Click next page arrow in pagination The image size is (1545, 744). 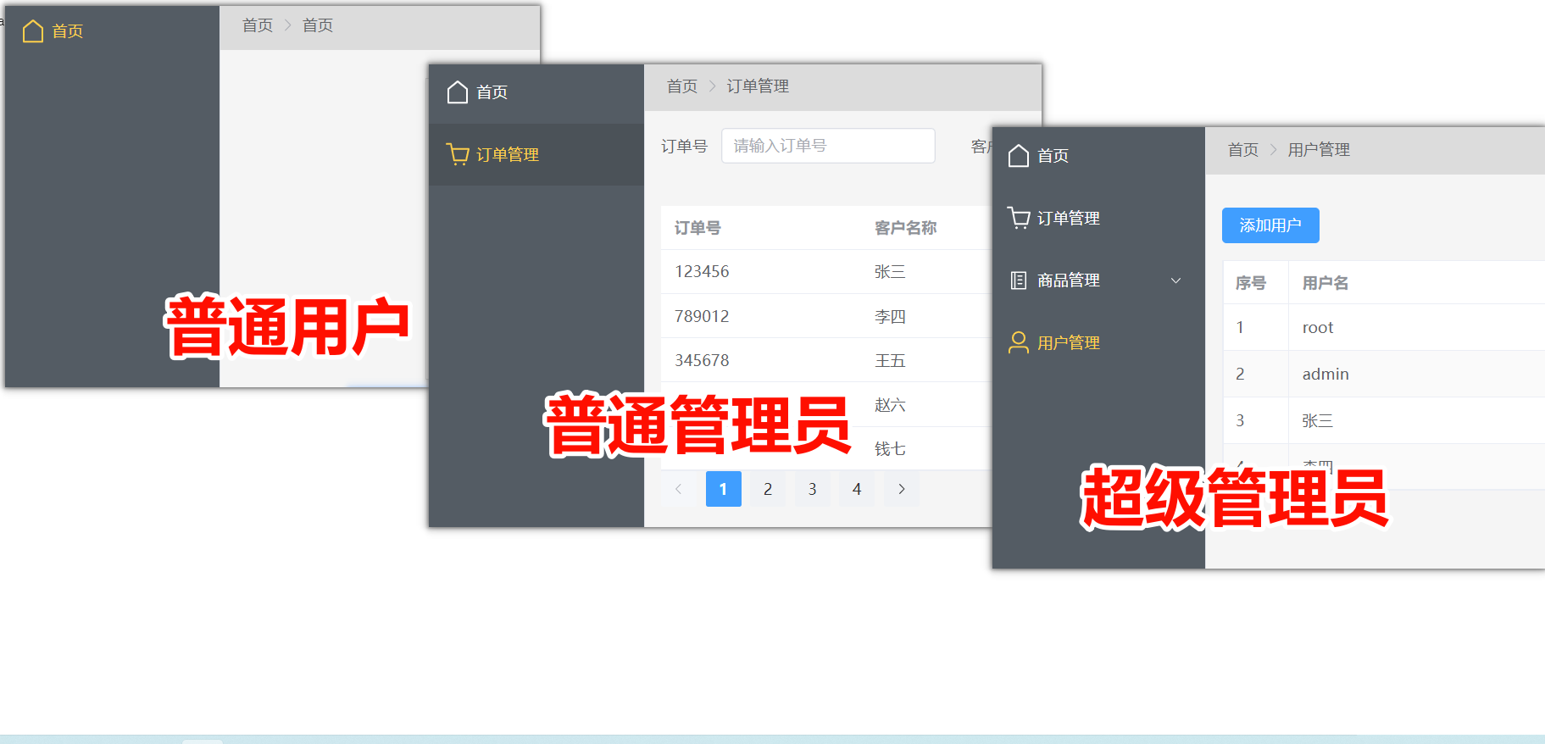pos(902,489)
